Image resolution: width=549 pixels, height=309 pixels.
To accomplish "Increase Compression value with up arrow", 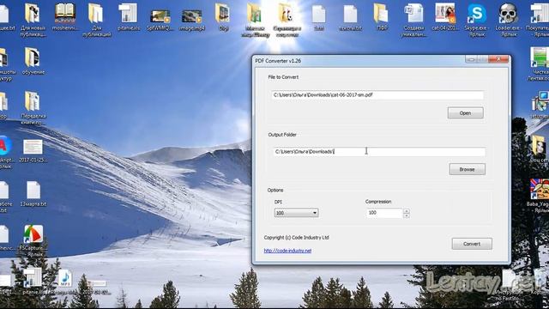I will [x=406, y=211].
